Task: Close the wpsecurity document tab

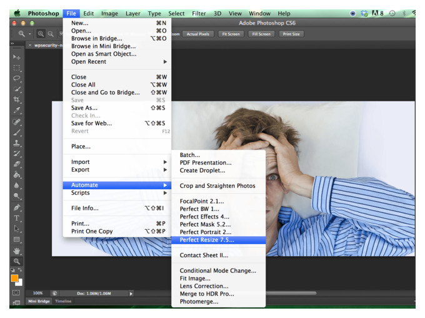Action: (x=30, y=45)
